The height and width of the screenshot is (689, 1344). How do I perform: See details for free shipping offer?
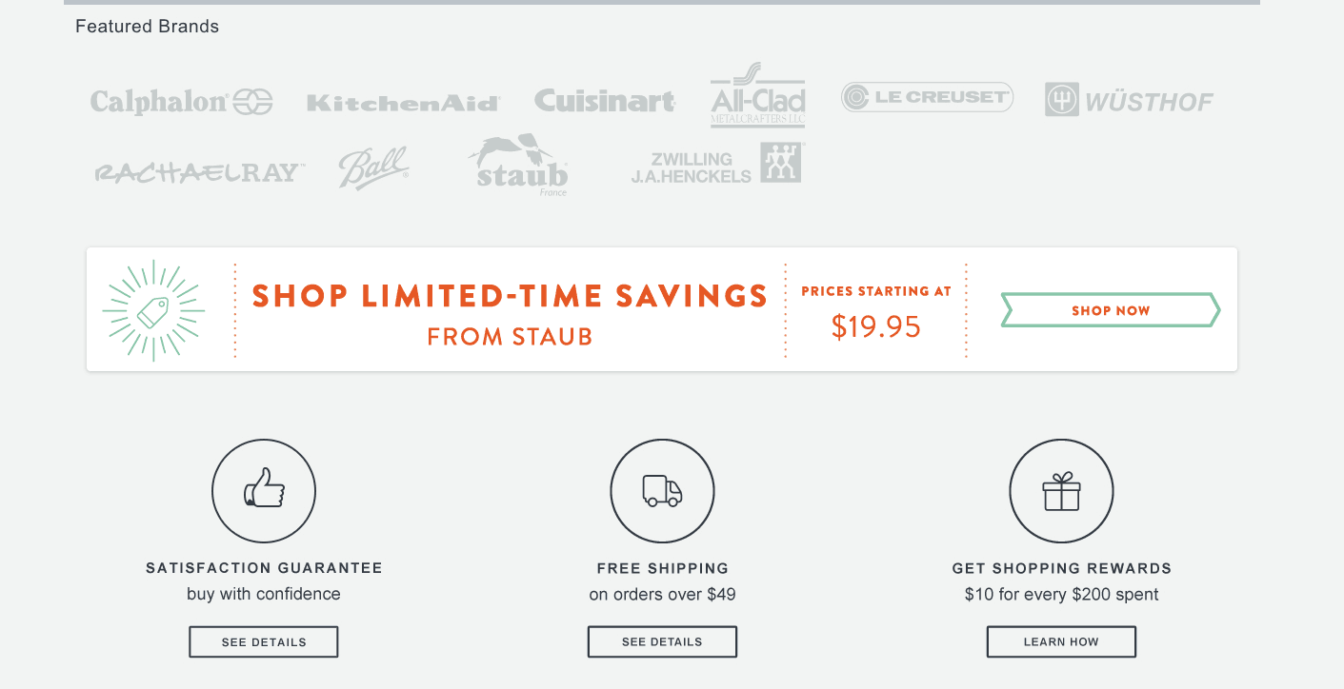(x=662, y=641)
